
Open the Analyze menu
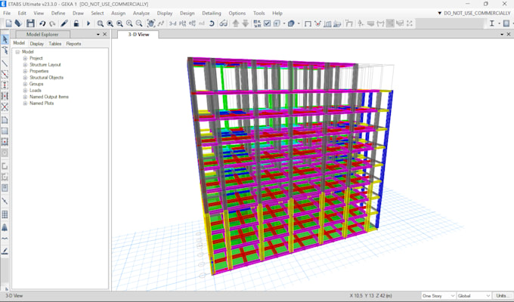(141, 13)
